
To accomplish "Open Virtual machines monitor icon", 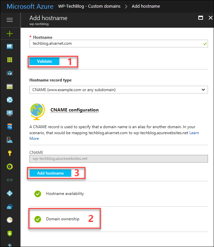I will (10, 113).
